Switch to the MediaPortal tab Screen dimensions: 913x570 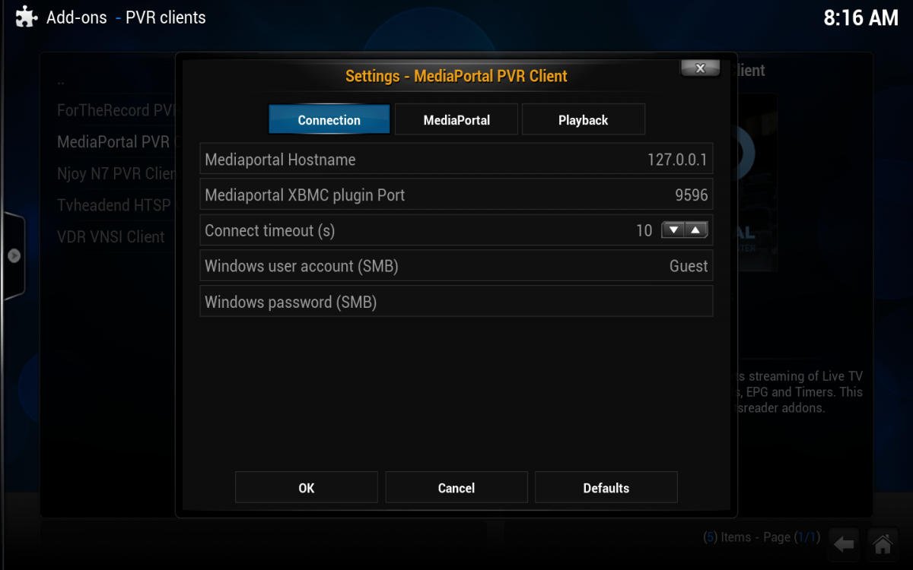point(456,119)
